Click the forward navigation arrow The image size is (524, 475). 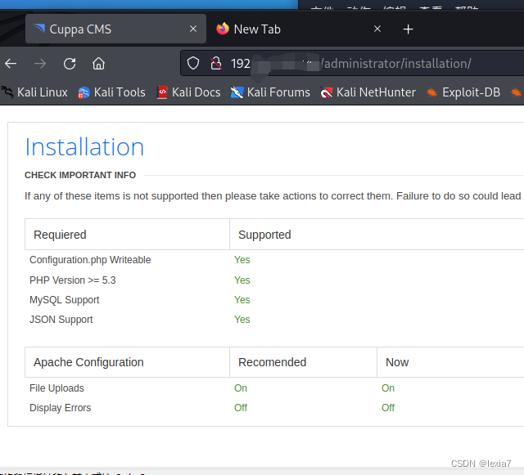pyautogui.click(x=40, y=64)
